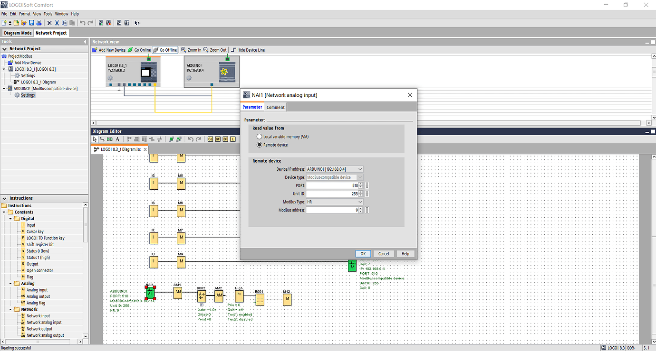
Task: Open the ModBus Type dropdown
Action: click(x=360, y=202)
